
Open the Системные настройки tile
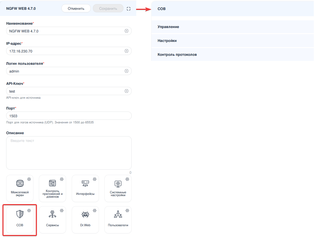pos(118,188)
